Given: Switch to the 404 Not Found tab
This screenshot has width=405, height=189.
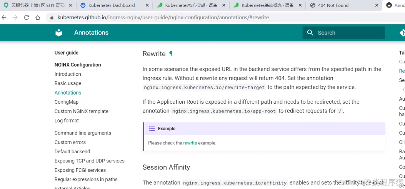Looking at the screenshot, I should [344, 5].
